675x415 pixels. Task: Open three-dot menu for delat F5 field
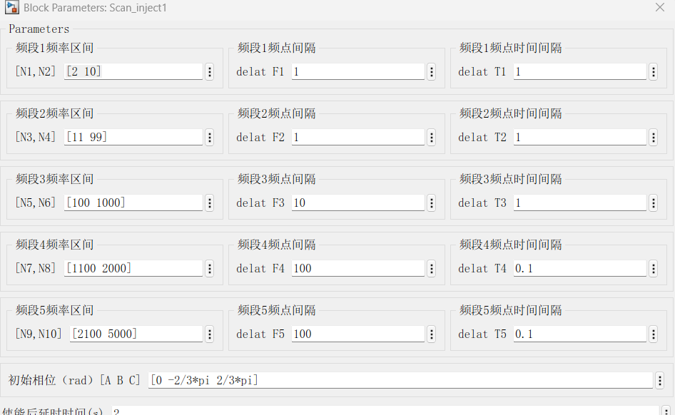tap(432, 334)
